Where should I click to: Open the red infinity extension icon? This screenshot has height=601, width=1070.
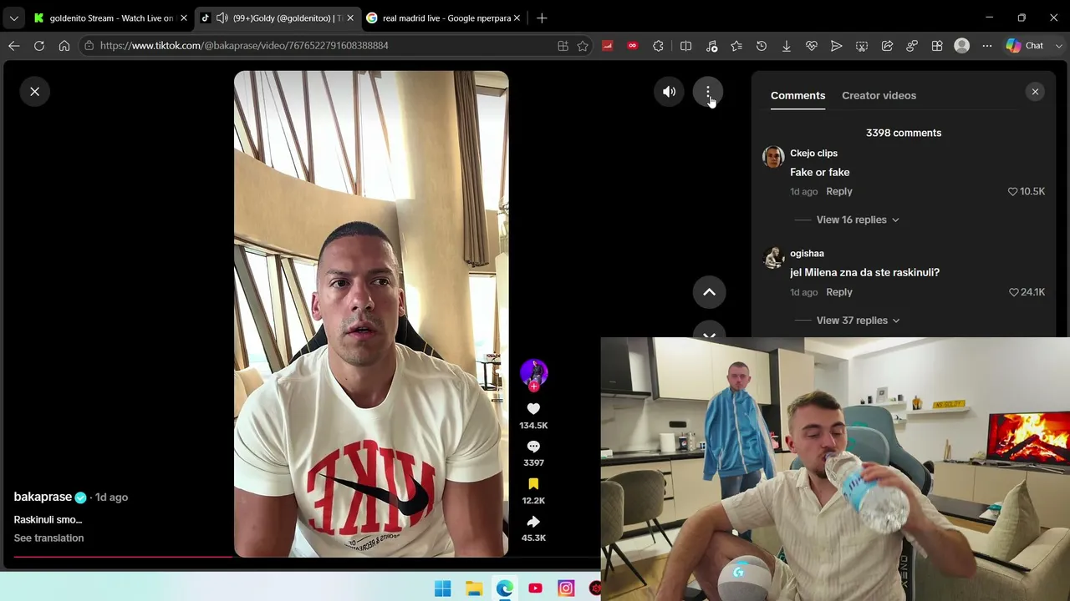click(633, 46)
